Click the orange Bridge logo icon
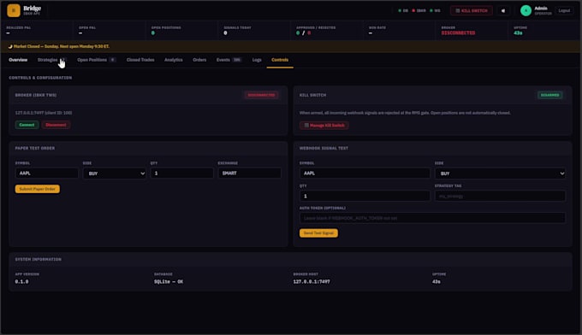Viewport: 582px width, 335px height. point(14,10)
